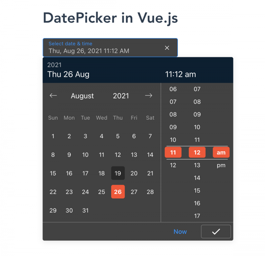
Task: Choose hour 12 below selected hour
Action: (x=173, y=165)
